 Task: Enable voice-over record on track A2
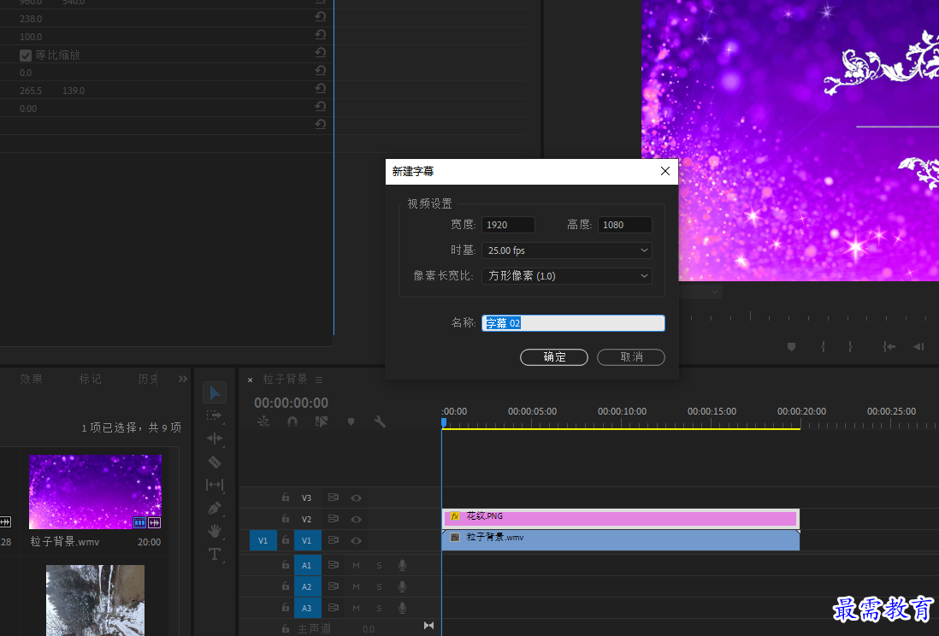(403, 587)
